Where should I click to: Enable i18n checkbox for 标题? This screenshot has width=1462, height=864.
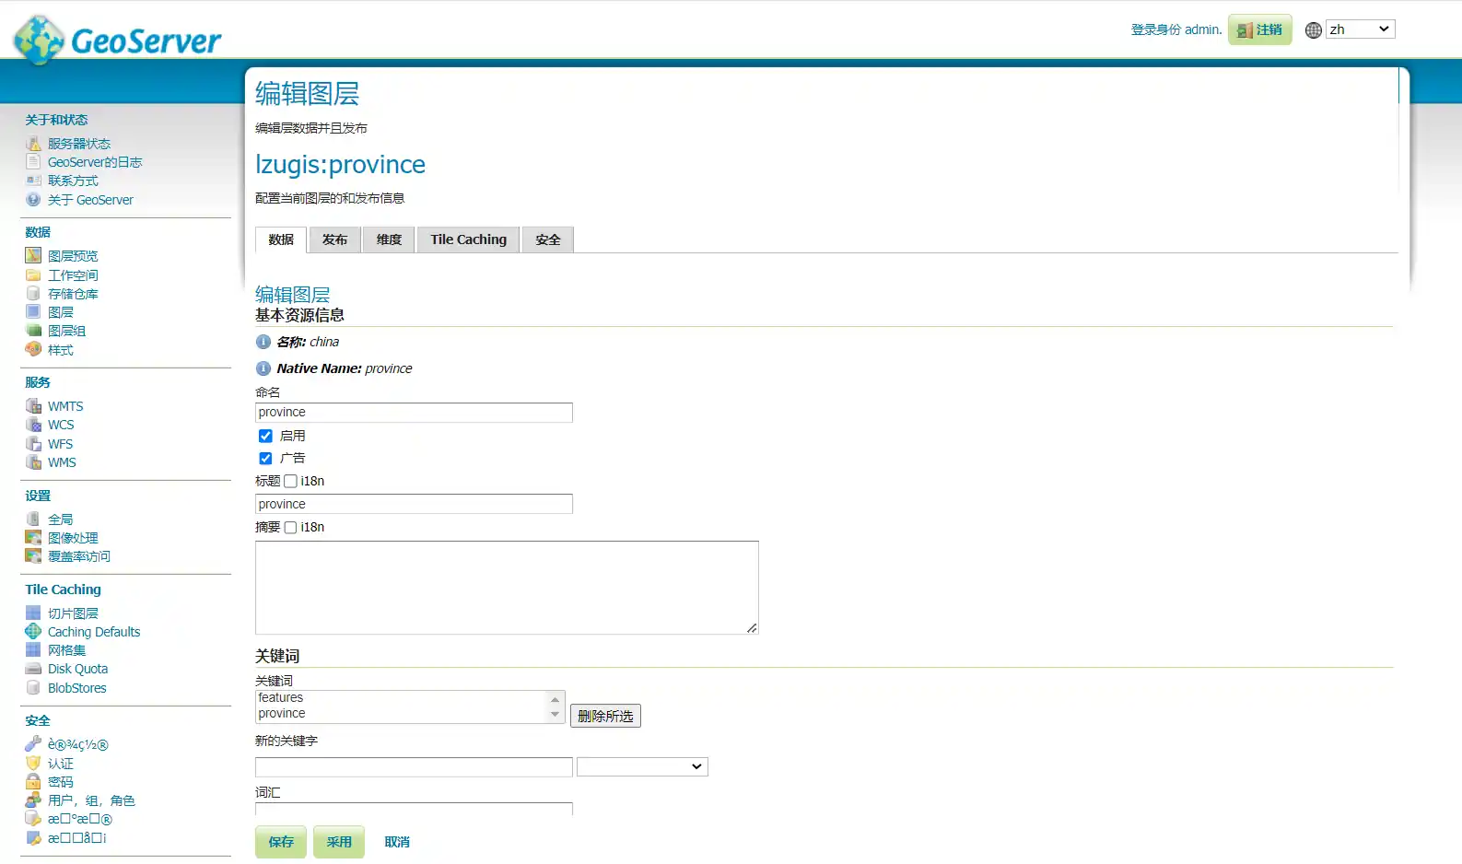(x=290, y=481)
